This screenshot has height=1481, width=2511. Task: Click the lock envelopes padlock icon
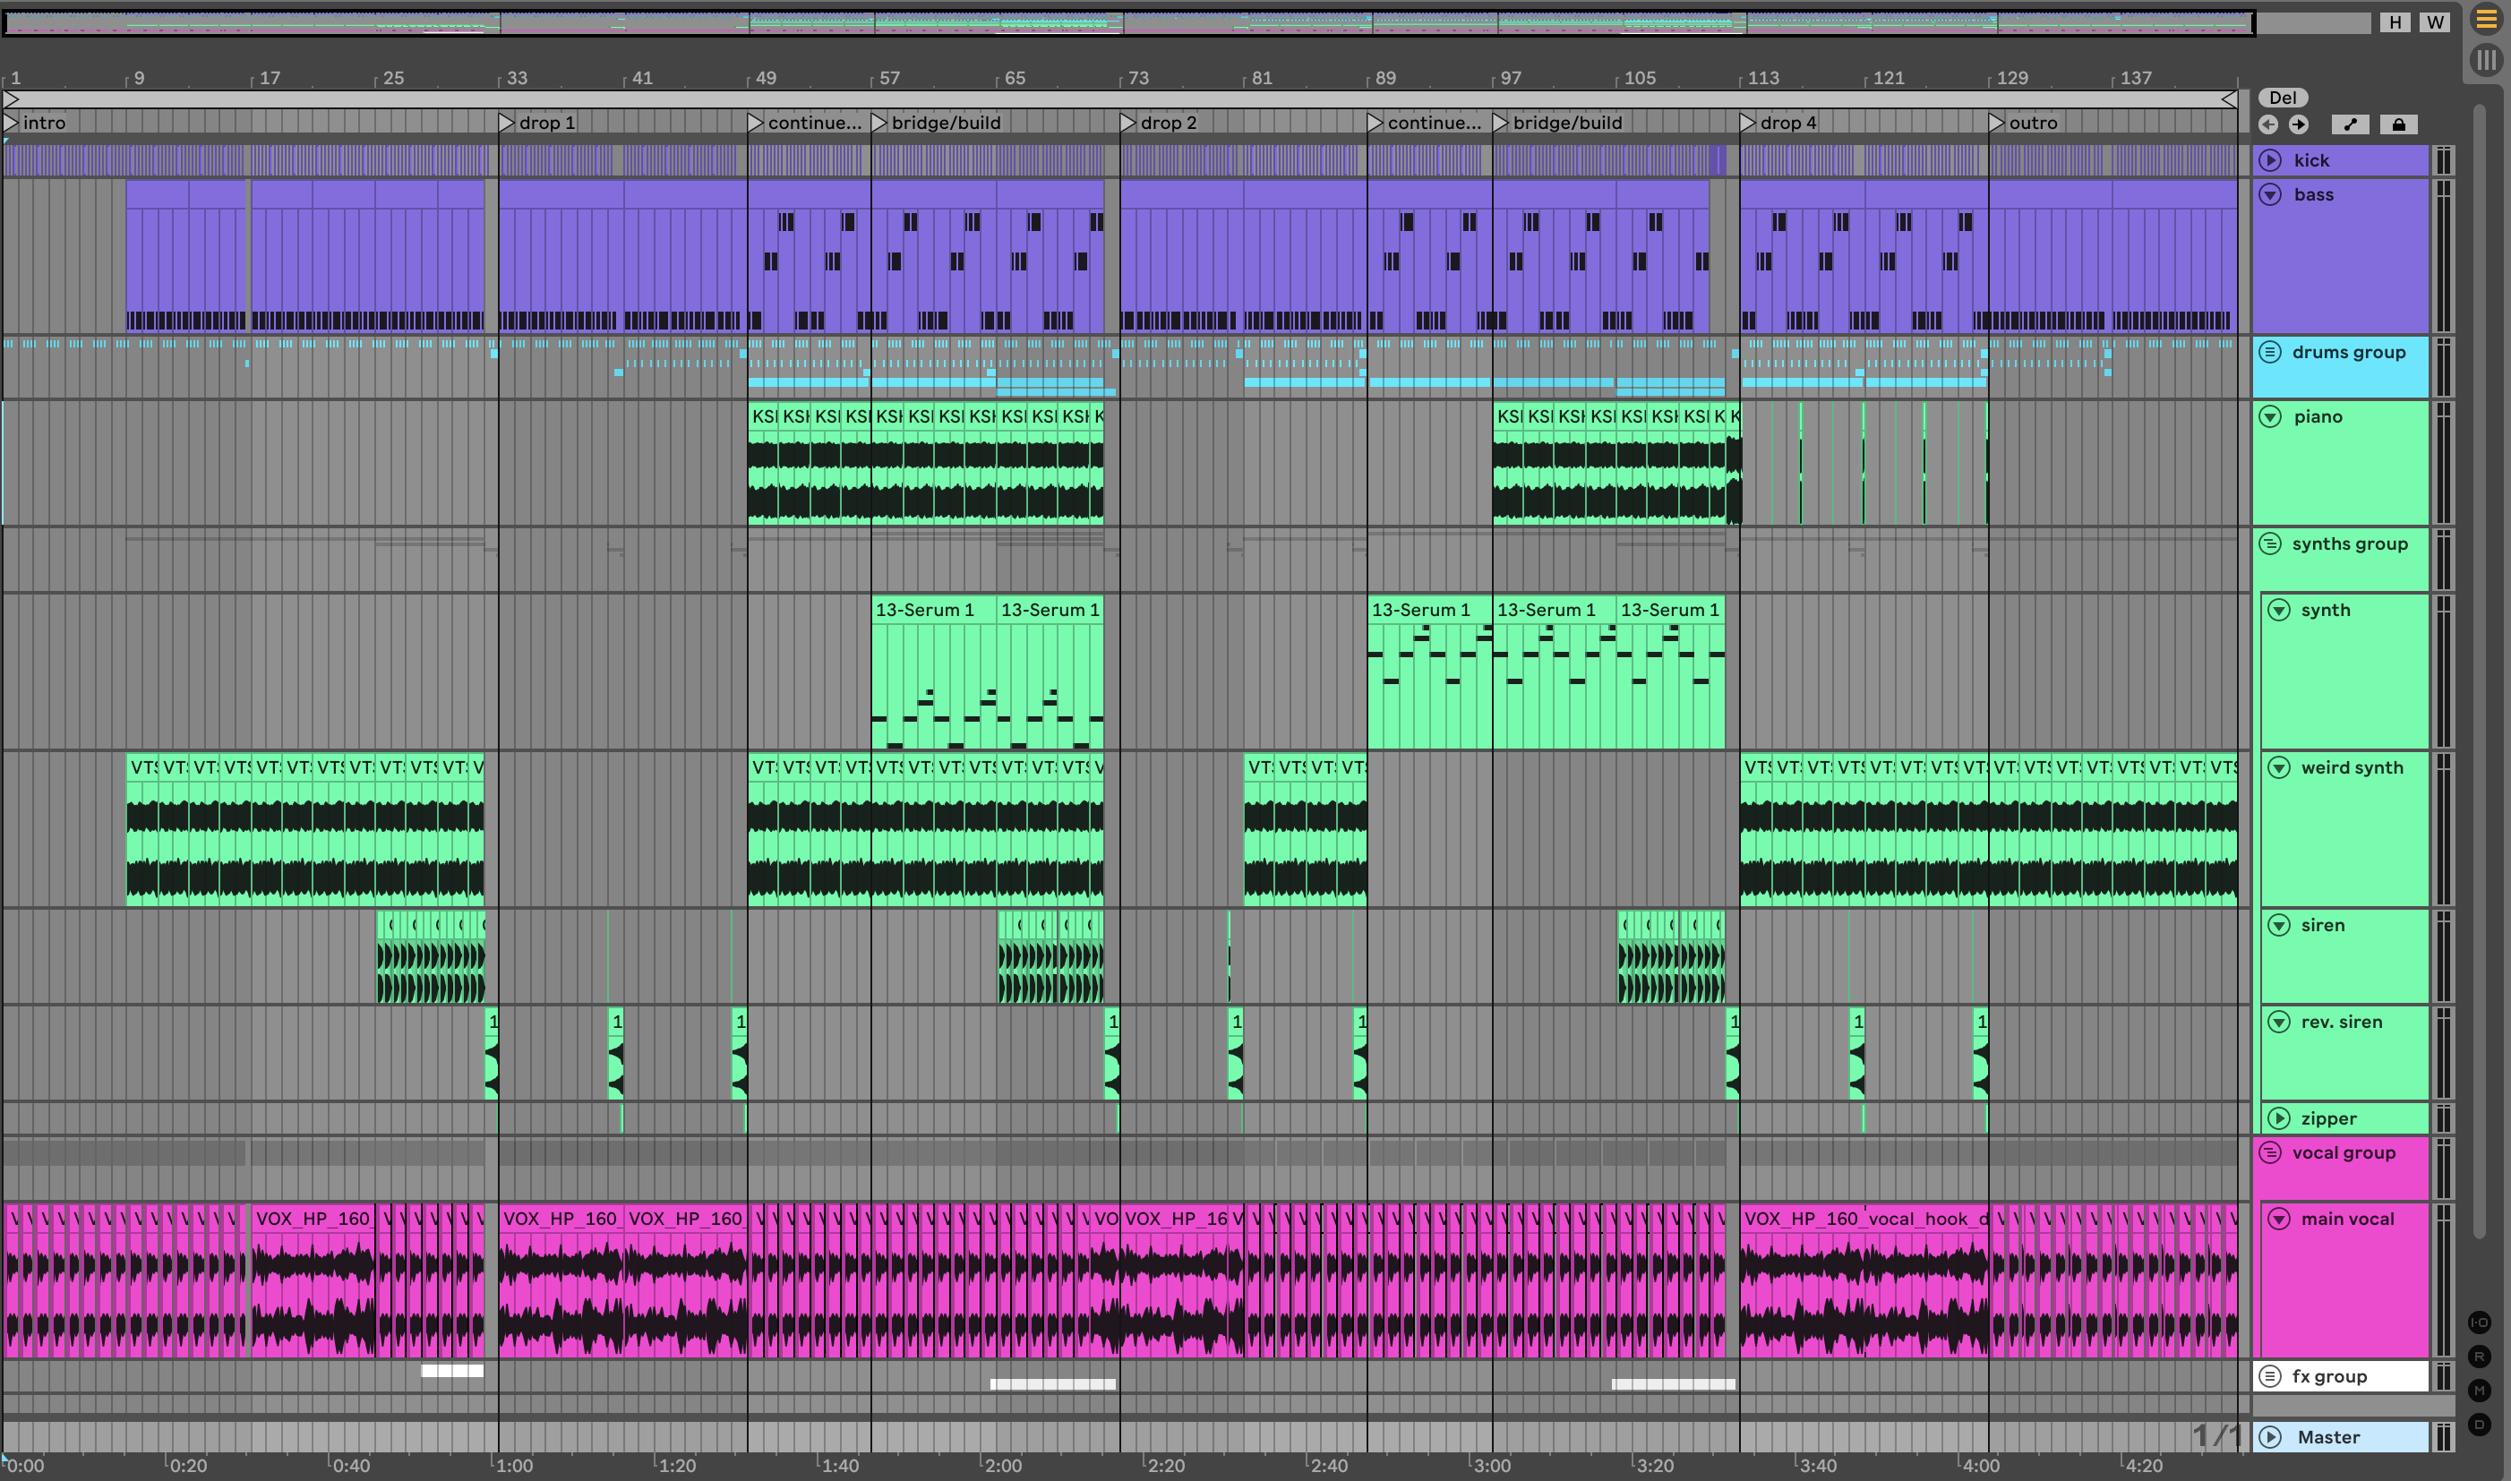[x=2398, y=124]
